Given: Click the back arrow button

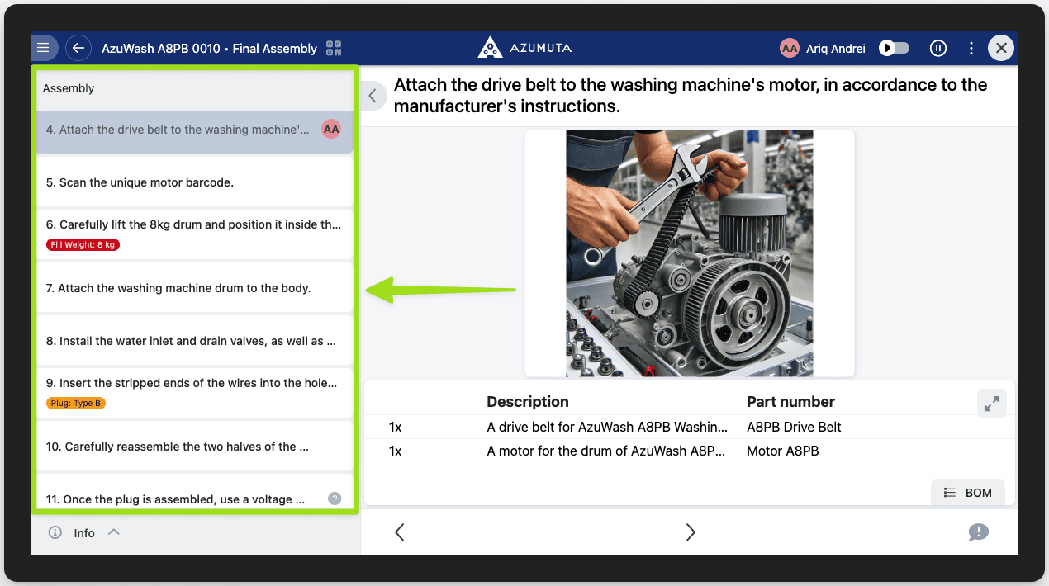Looking at the screenshot, I should [x=78, y=48].
